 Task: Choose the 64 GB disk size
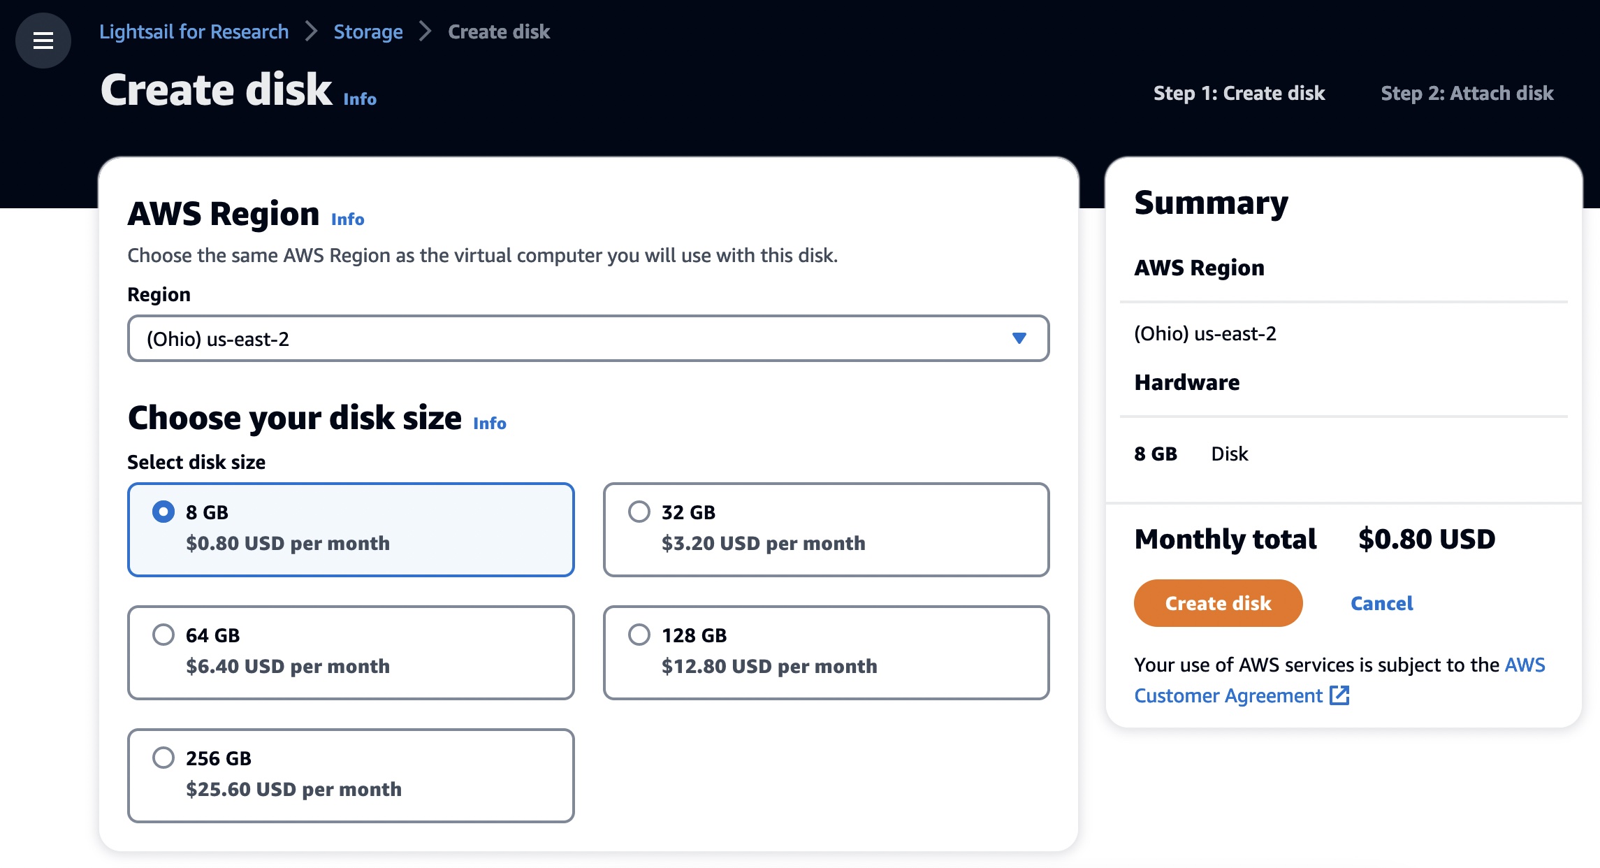[x=163, y=635]
